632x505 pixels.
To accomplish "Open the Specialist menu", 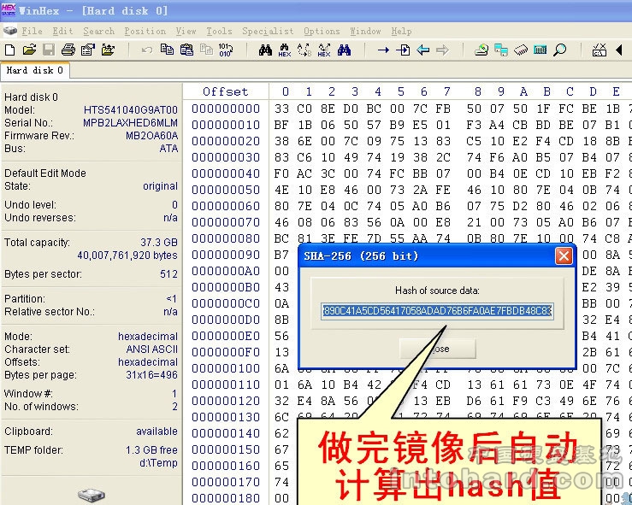I will click(267, 31).
